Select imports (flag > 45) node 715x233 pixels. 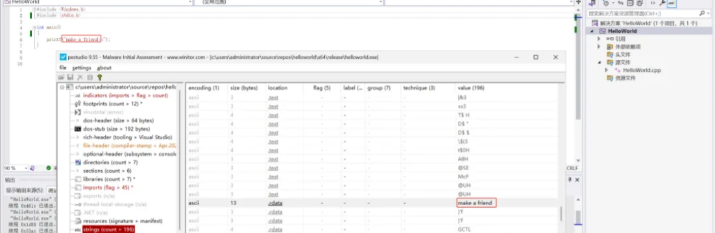108,187
